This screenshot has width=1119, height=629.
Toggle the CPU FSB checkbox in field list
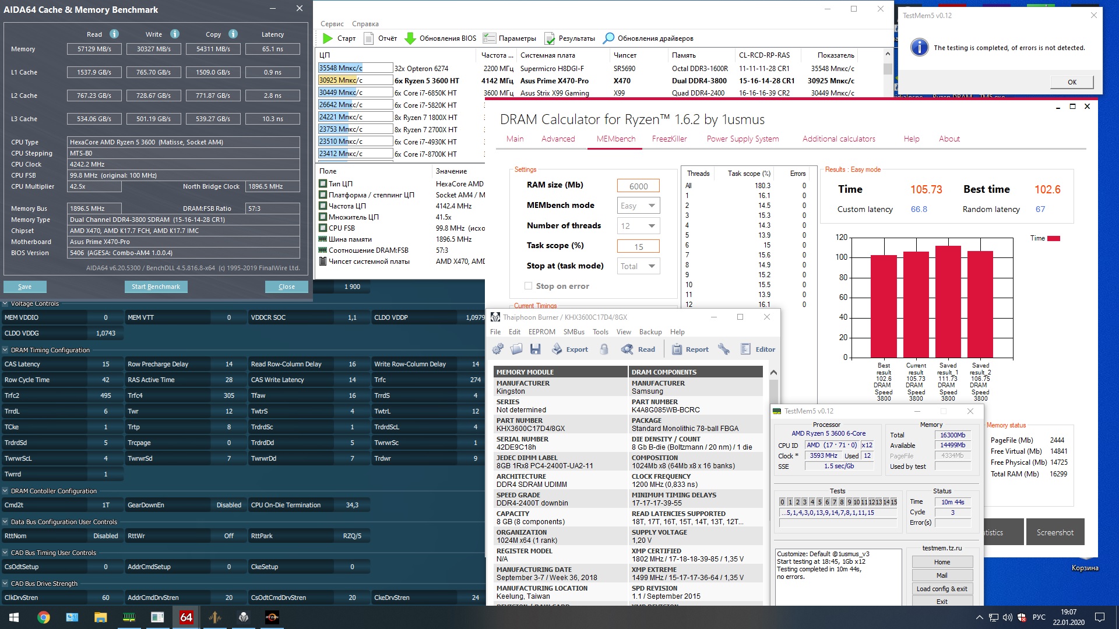pyautogui.click(x=322, y=228)
